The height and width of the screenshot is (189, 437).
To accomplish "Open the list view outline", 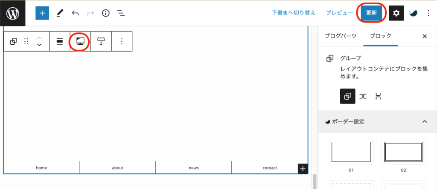I will pos(121,13).
